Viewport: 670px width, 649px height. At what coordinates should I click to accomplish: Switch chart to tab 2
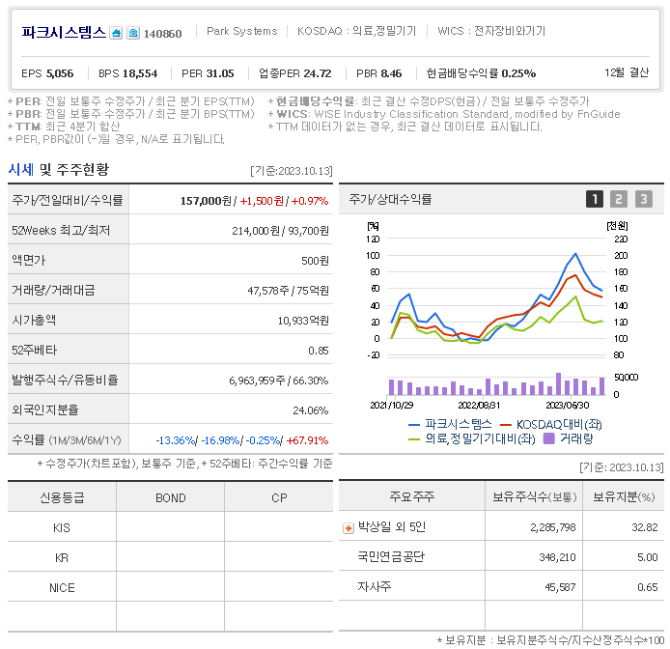[x=619, y=199]
